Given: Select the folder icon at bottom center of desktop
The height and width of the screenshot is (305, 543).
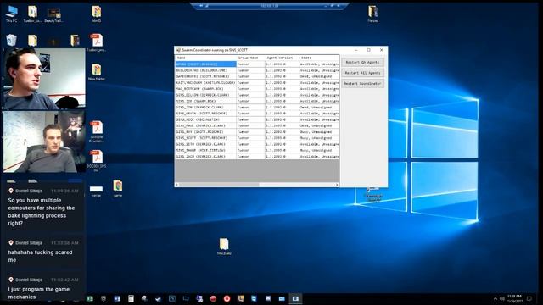Looking at the screenshot, I should (224, 247).
